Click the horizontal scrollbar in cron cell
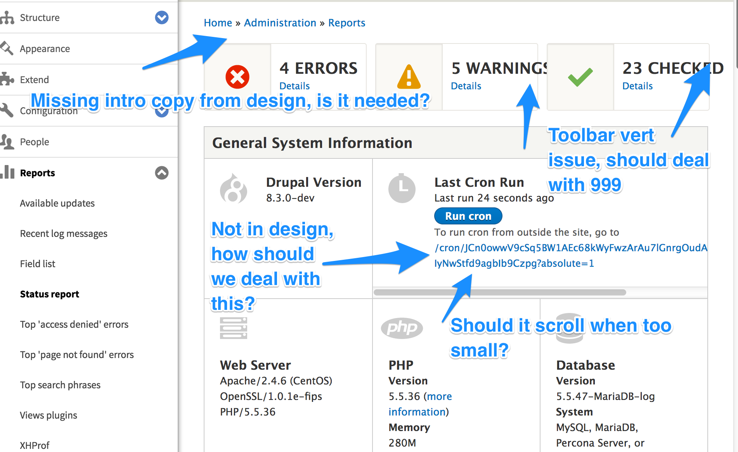Image resolution: width=738 pixels, height=452 pixels. coord(500,292)
